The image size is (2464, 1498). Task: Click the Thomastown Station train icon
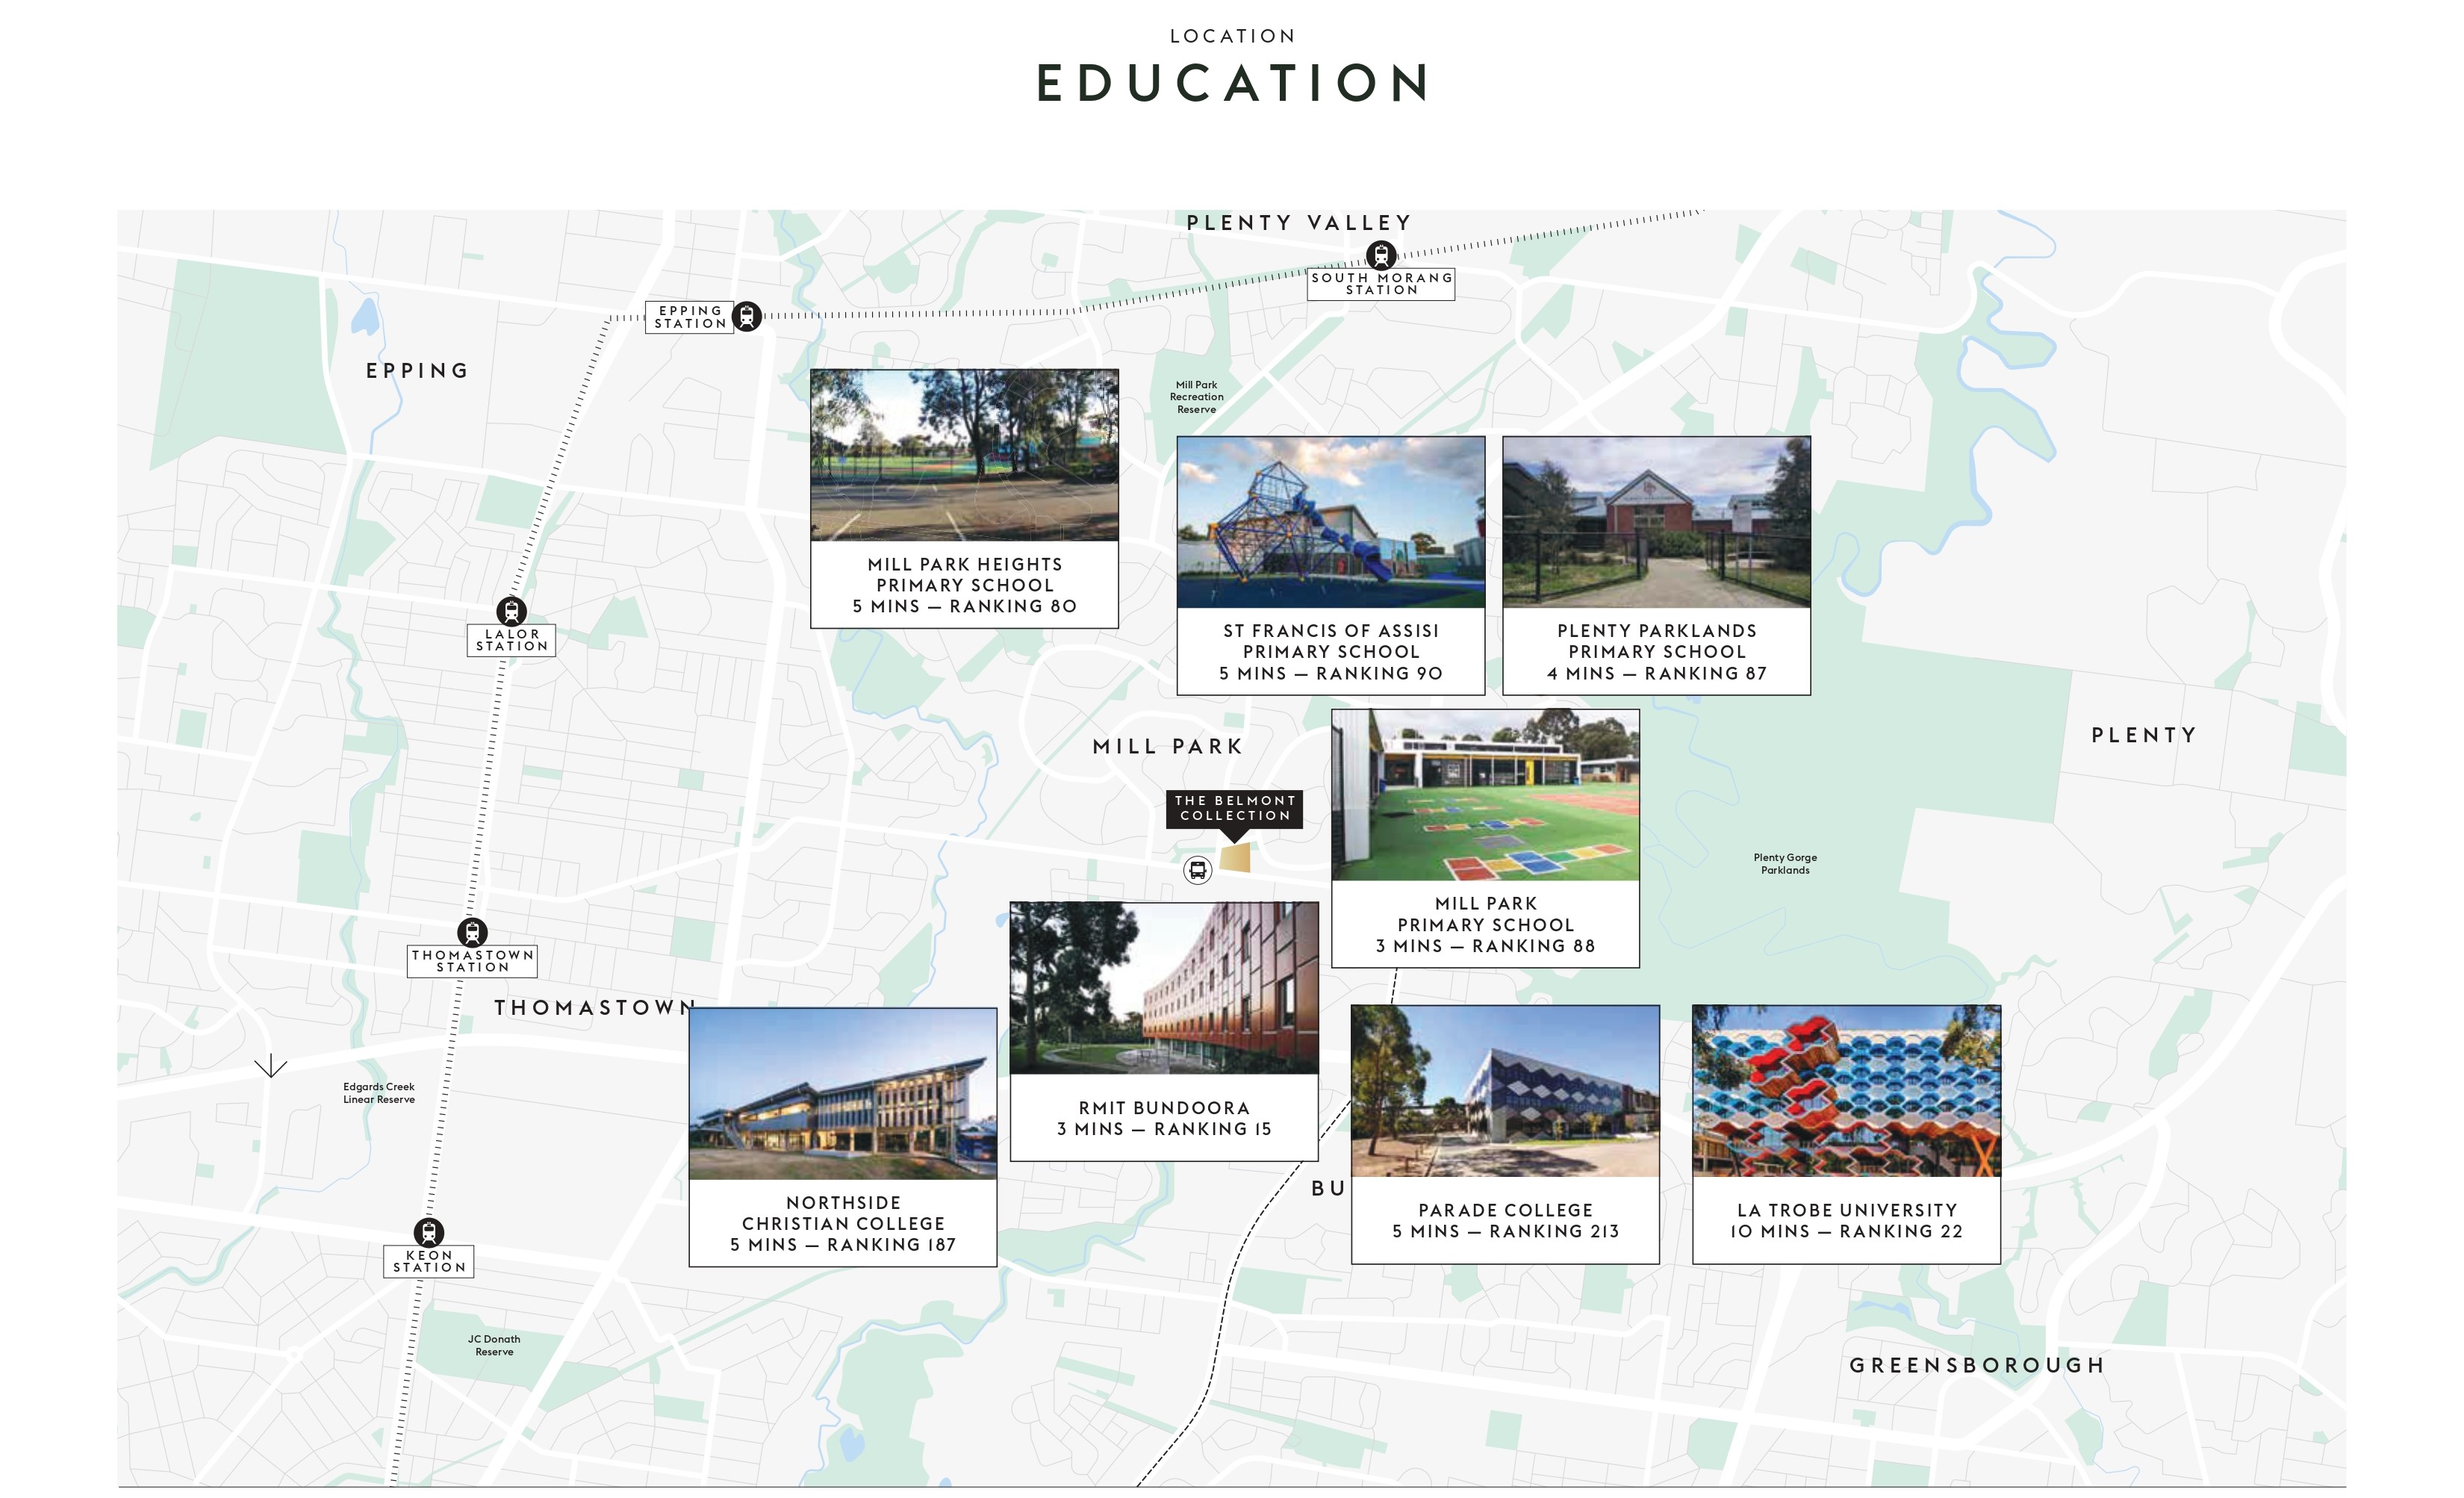pyautogui.click(x=472, y=932)
